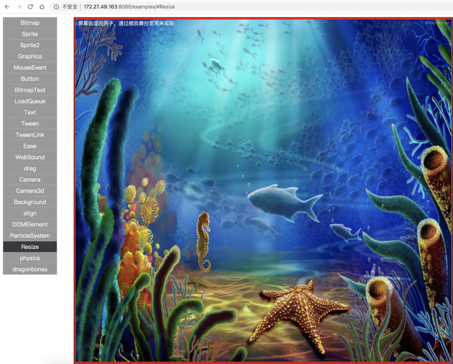Click the seahorse in the underwater scene
Screen dimensions: 453x364
pos(203,242)
